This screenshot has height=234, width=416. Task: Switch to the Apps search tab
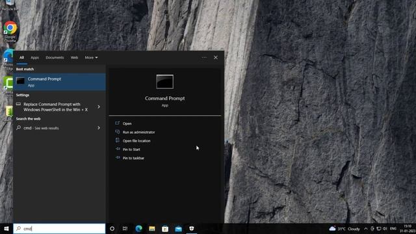[x=34, y=58]
